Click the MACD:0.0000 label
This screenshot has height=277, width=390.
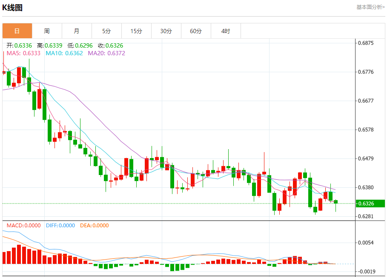click(23, 226)
